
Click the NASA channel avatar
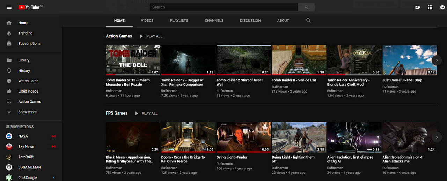(9, 136)
